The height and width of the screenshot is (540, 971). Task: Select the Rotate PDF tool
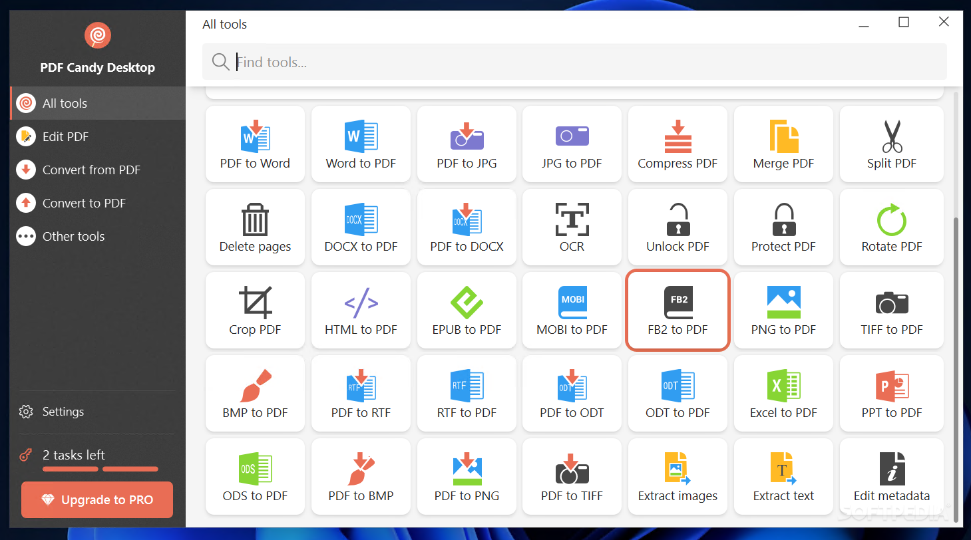(x=891, y=227)
